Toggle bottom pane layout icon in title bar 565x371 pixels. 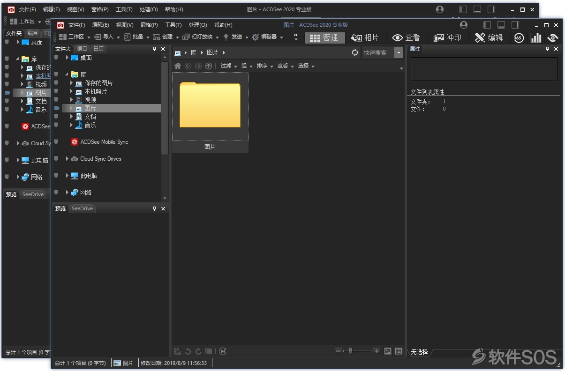pos(501,25)
